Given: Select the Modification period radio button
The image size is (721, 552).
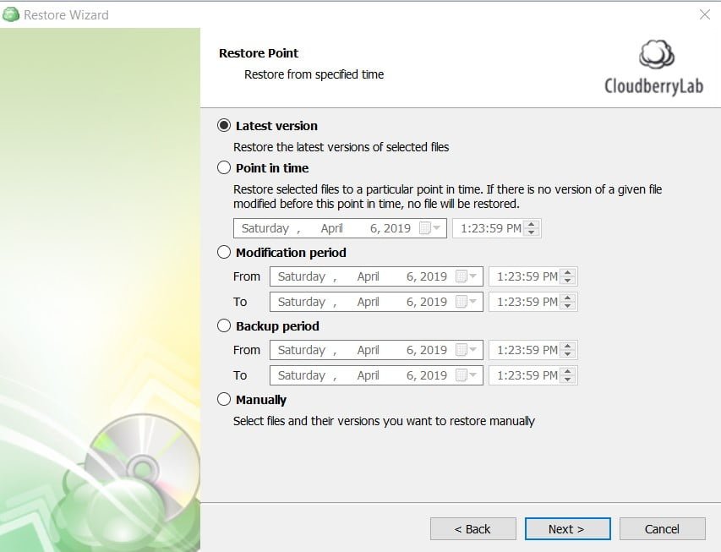Looking at the screenshot, I should (x=224, y=253).
